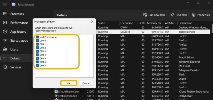Click the Startup apps gauge icon
Image resolution: width=213 pixels, height=100 pixels.
(x=5, y=41)
